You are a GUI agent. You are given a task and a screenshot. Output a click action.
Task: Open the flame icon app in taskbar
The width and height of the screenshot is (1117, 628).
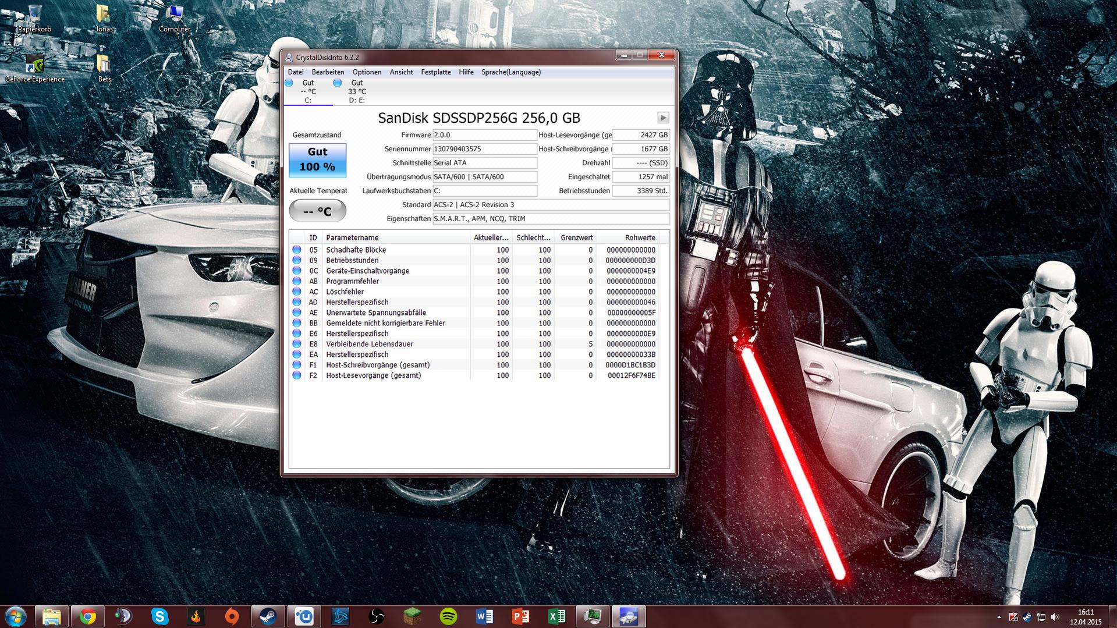(x=196, y=616)
